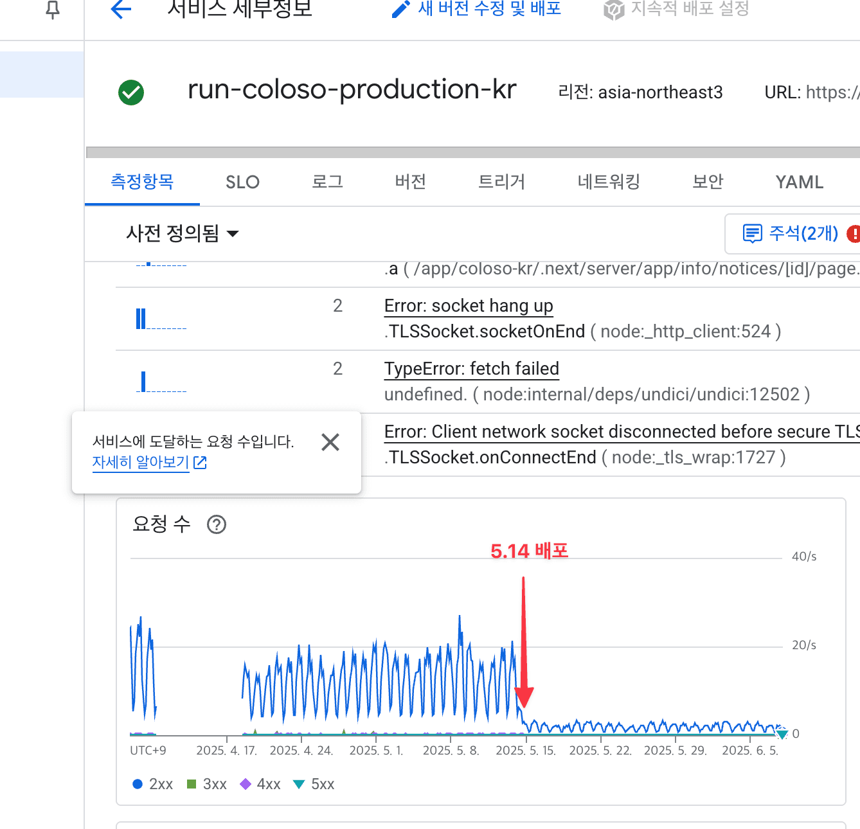This screenshot has height=829, width=860.
Task: Click the region text asia-northeast3
Action: [660, 93]
